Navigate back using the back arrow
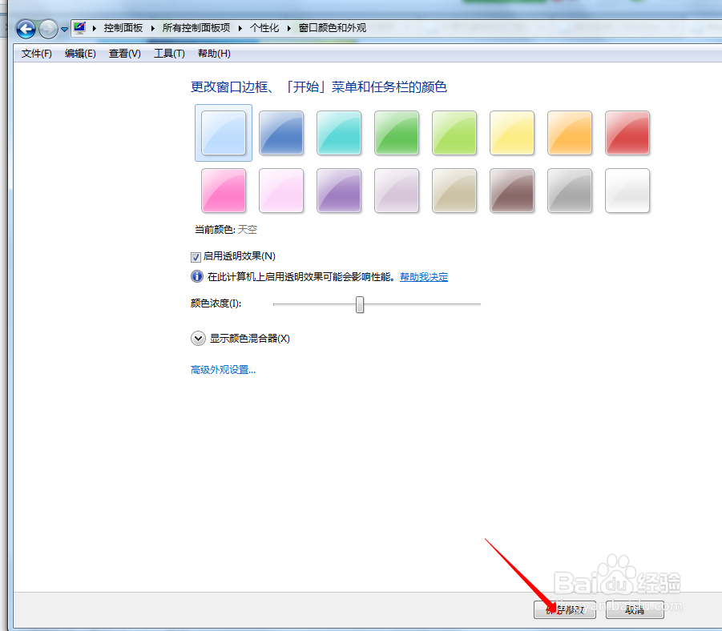 coord(26,29)
